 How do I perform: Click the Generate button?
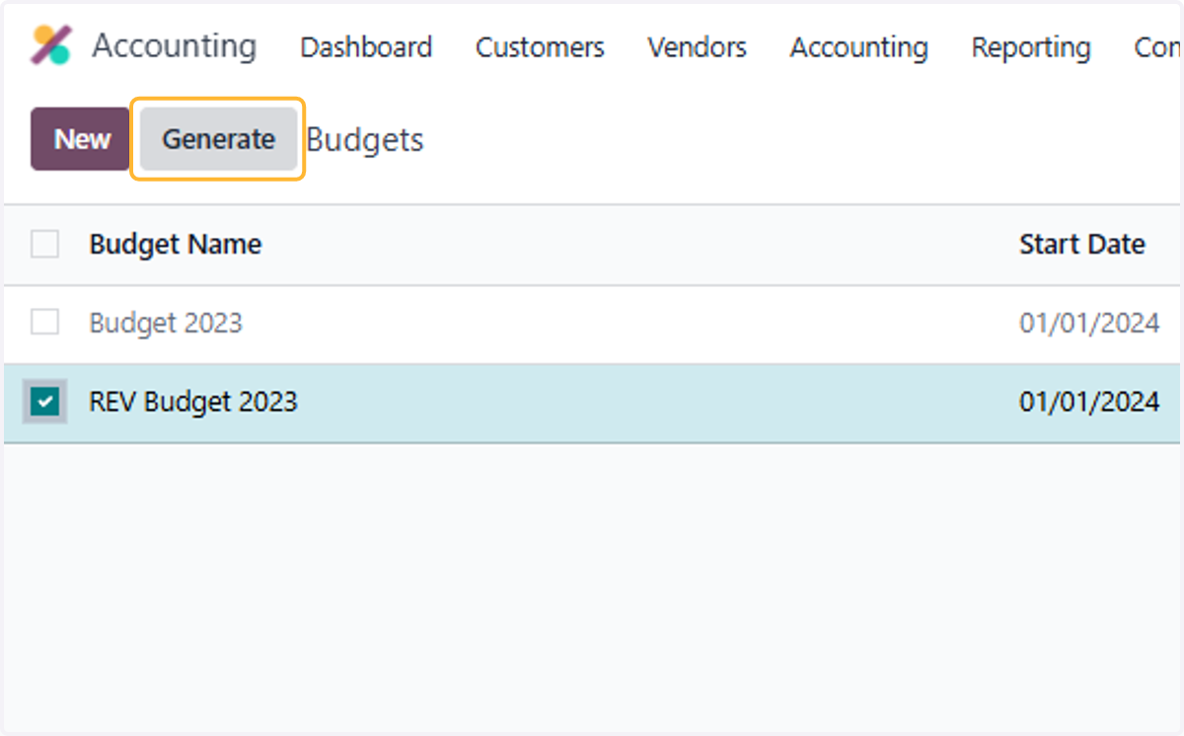click(218, 139)
